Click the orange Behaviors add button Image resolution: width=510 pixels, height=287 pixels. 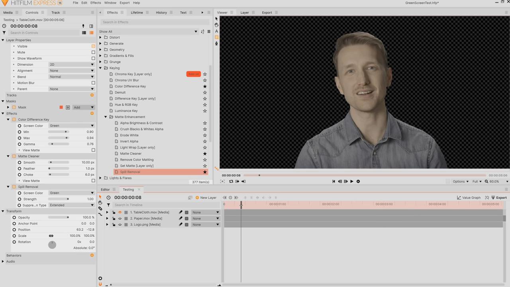pos(92,256)
